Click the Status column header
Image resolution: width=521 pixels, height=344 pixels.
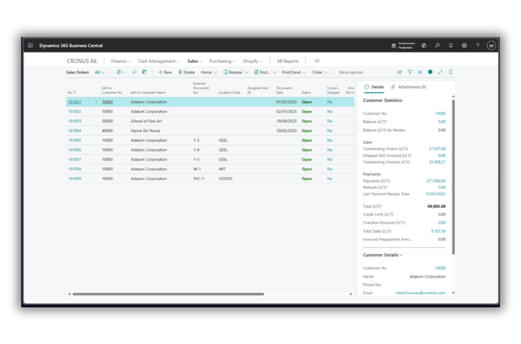(306, 93)
